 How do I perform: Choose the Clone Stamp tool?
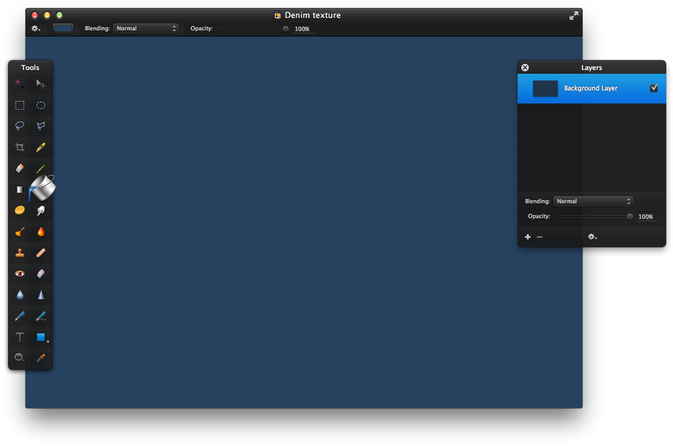coord(20,253)
